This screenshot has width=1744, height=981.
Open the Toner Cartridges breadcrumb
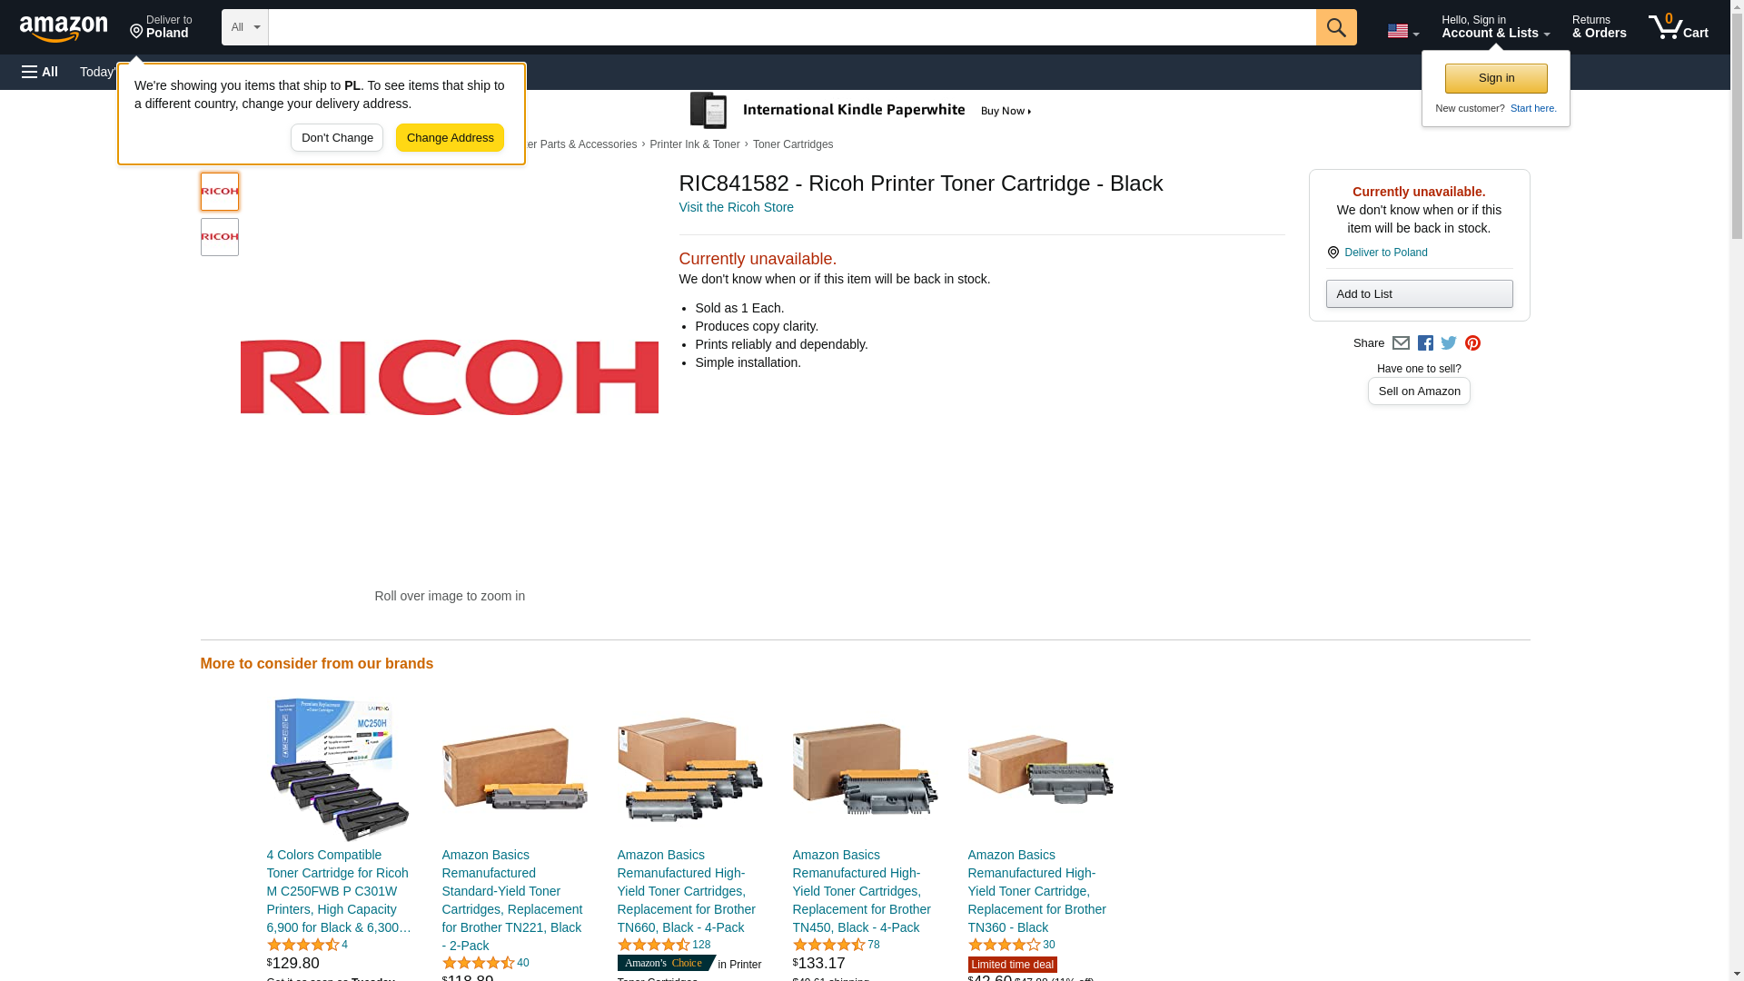[x=792, y=144]
